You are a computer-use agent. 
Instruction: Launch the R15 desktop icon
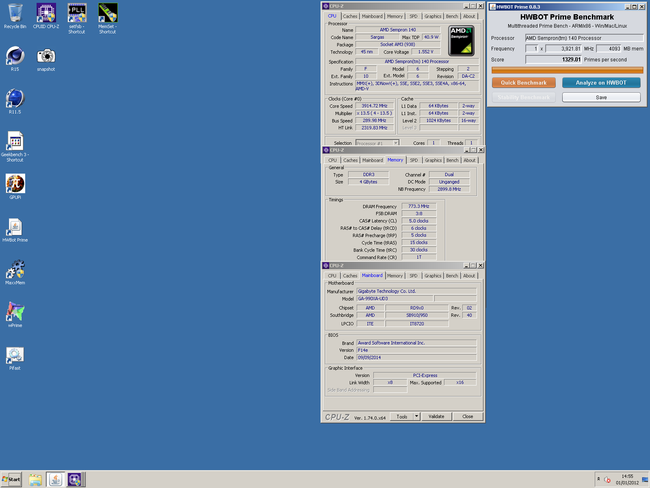point(15,59)
